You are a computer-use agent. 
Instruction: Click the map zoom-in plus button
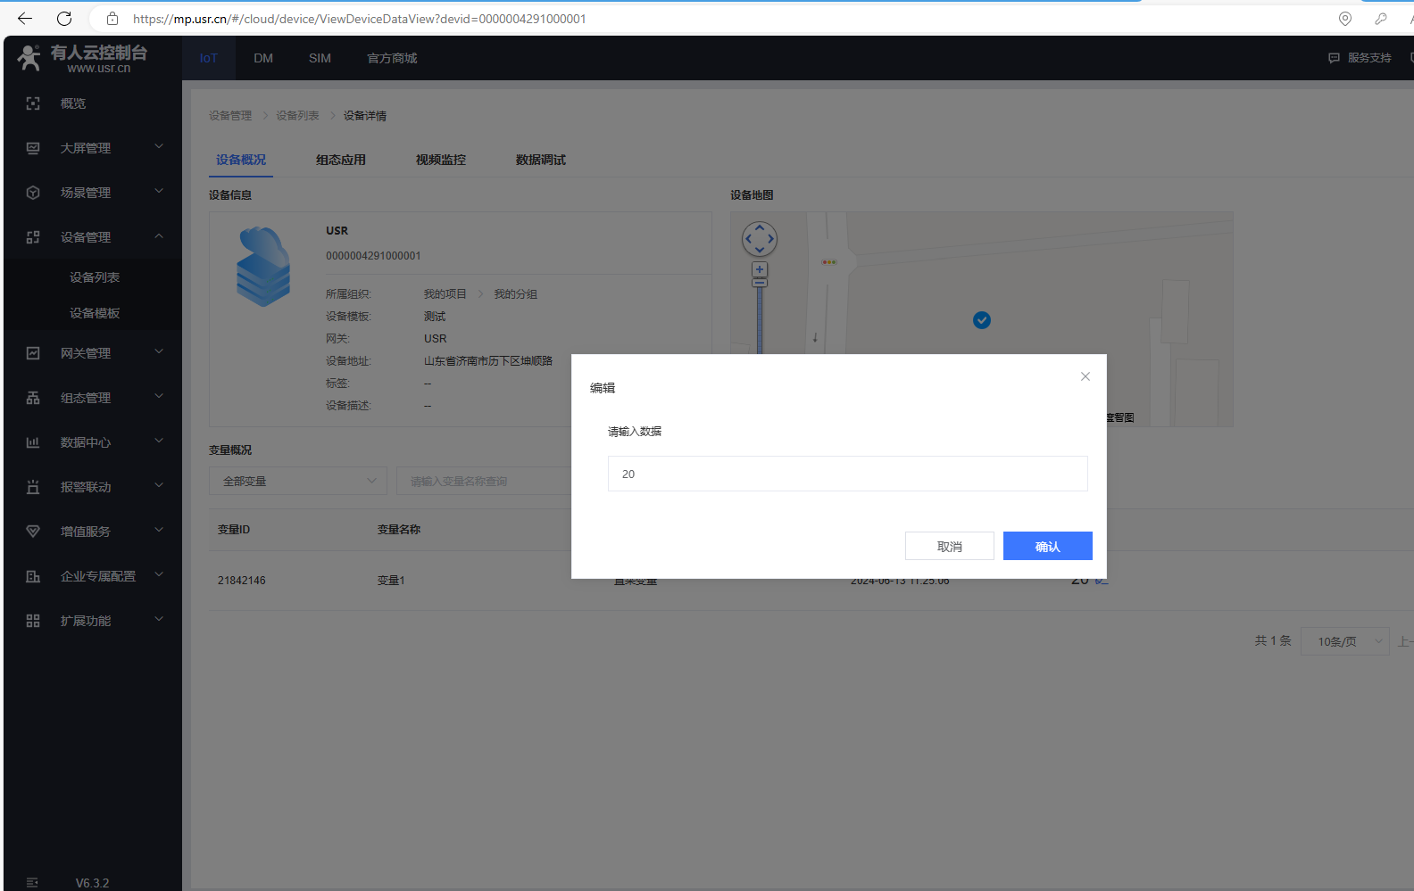click(x=760, y=269)
